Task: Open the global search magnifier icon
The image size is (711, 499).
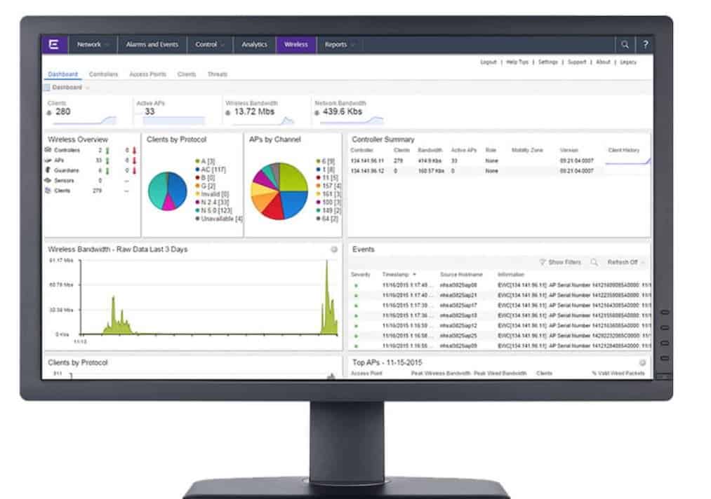Action: tap(624, 43)
